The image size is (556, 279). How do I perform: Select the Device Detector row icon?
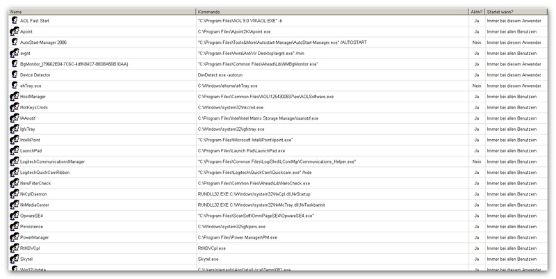point(14,74)
